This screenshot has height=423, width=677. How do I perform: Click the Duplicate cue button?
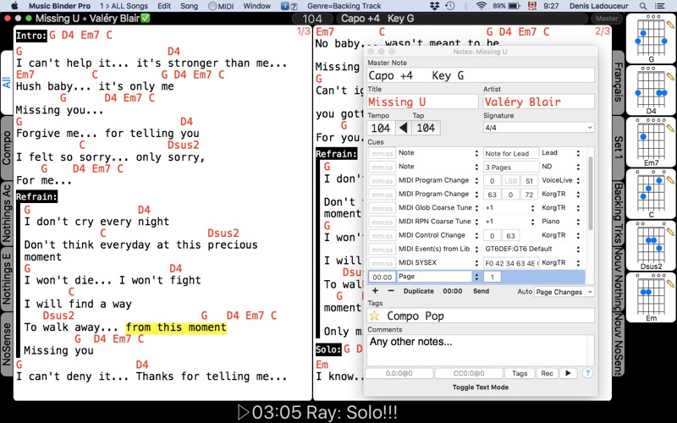pyautogui.click(x=418, y=291)
